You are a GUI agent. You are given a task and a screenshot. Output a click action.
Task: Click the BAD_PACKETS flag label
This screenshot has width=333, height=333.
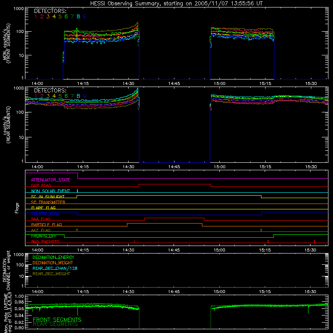point(45,241)
